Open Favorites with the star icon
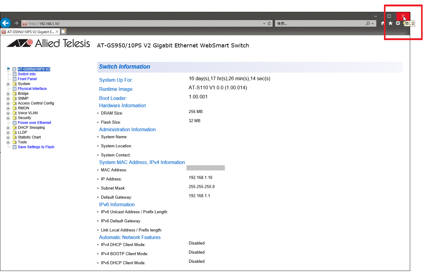Screen dimensions: 429x274 pos(390,23)
